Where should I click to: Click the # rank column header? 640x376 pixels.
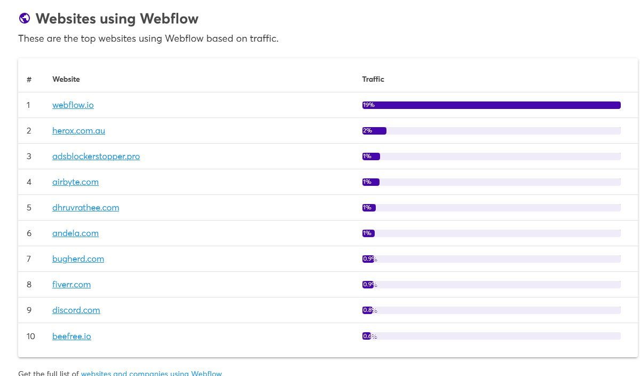point(29,80)
